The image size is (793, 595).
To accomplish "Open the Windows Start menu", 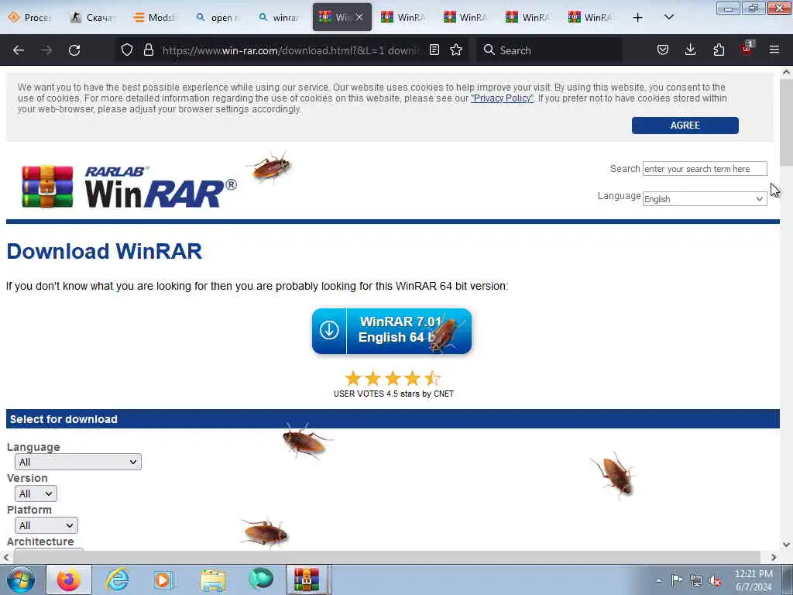I will (21, 580).
